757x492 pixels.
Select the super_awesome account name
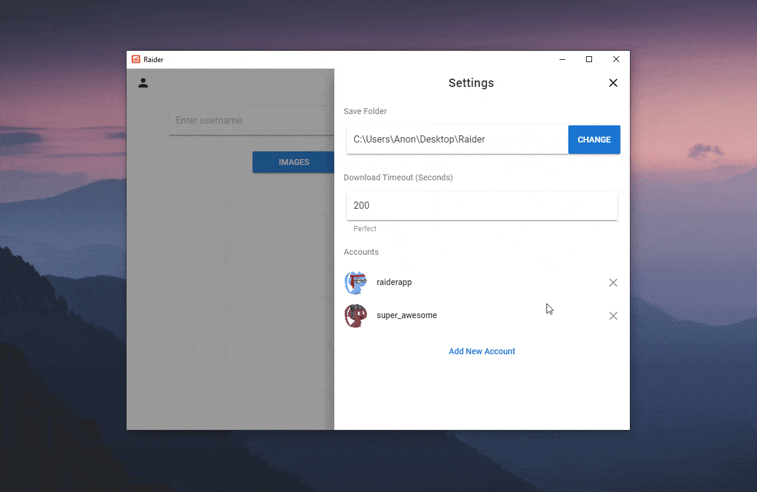(x=407, y=316)
